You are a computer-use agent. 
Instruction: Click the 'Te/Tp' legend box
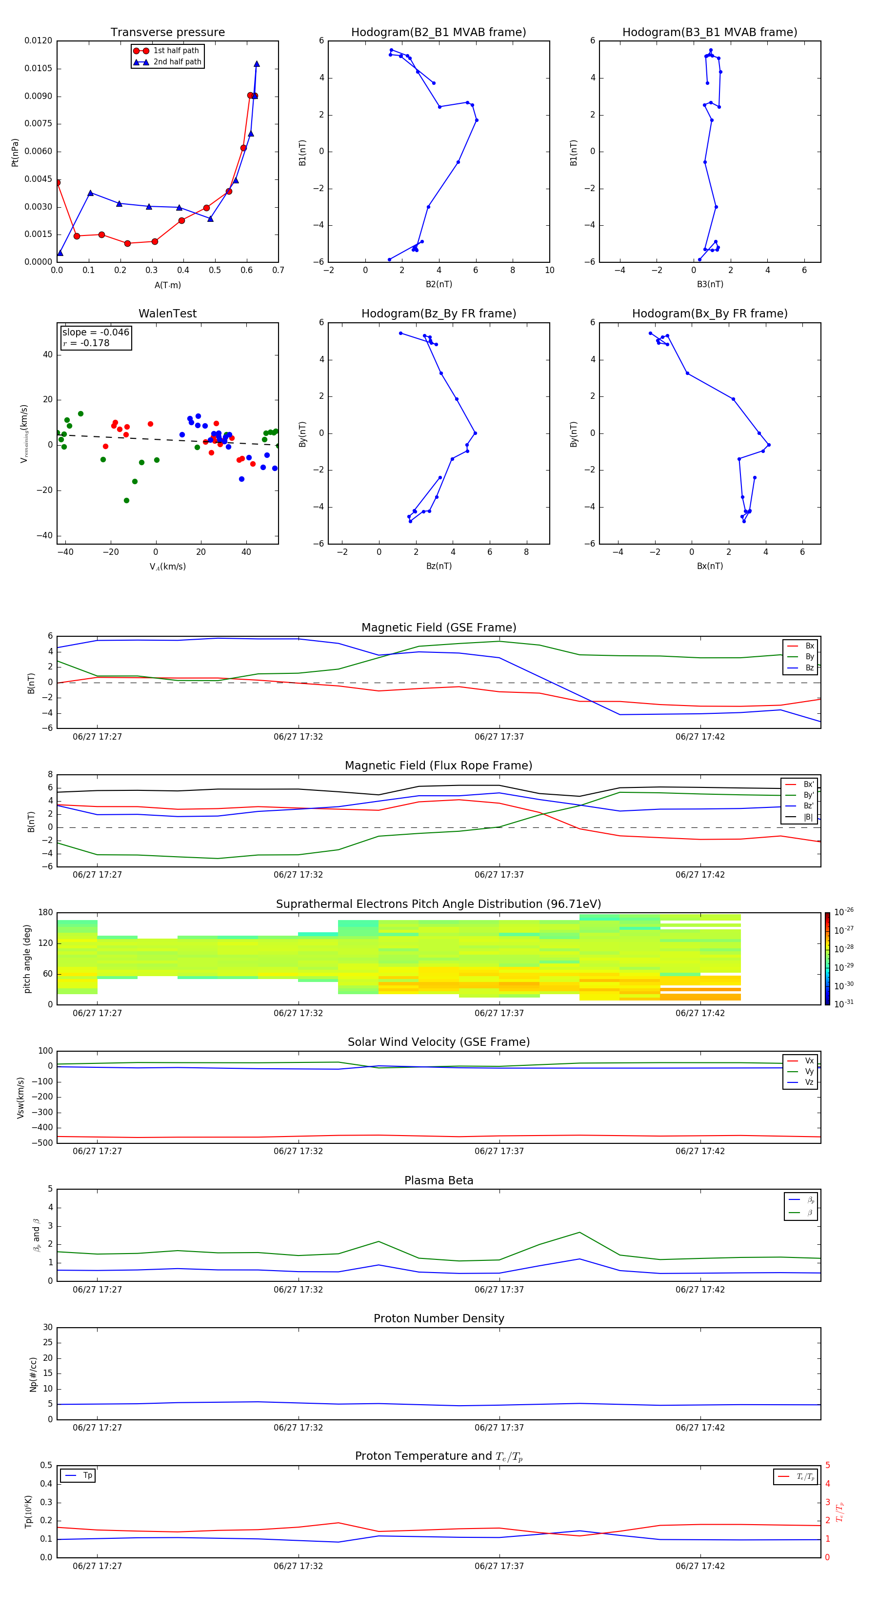click(x=796, y=1477)
